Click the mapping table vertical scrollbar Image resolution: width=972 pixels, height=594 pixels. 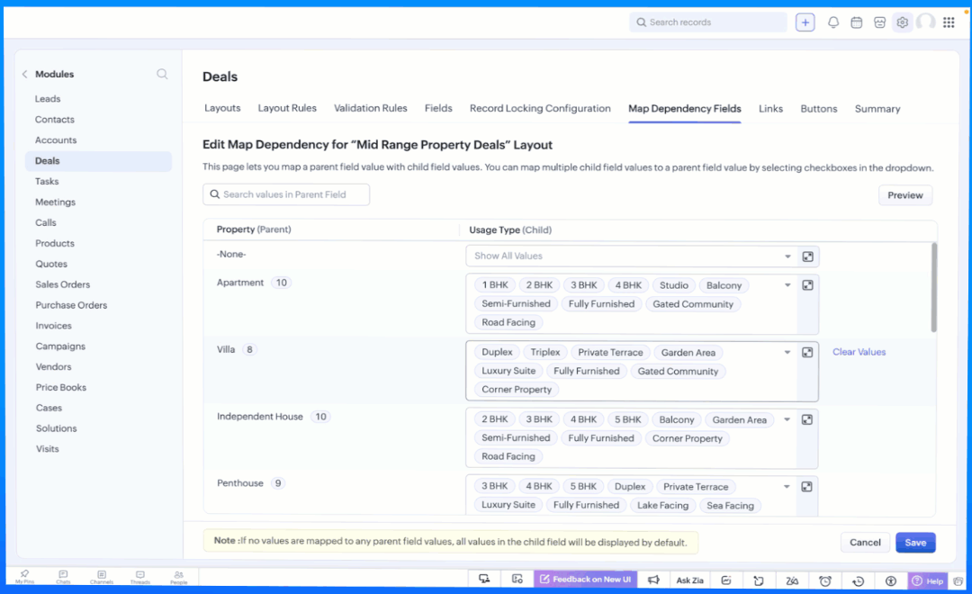click(933, 288)
